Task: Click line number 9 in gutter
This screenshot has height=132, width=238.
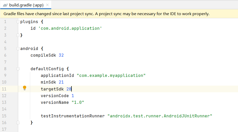Action: (x=5, y=76)
